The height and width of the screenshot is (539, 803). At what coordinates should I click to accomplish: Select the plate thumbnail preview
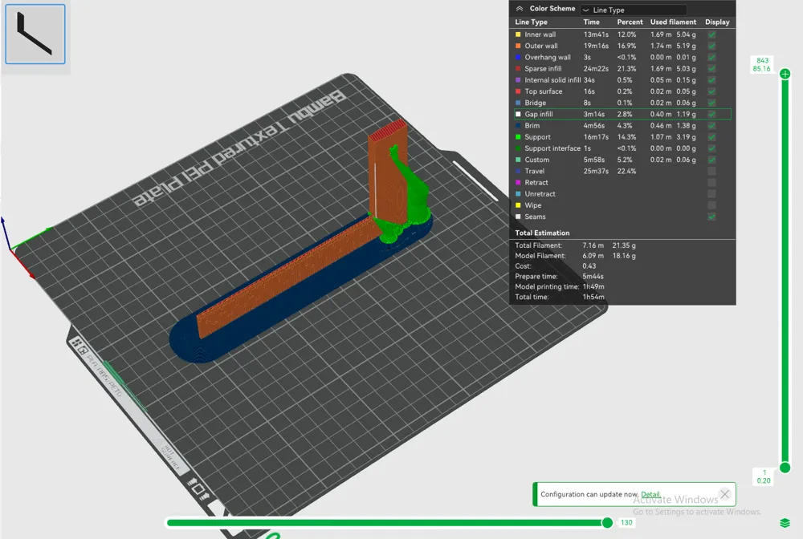(35, 34)
